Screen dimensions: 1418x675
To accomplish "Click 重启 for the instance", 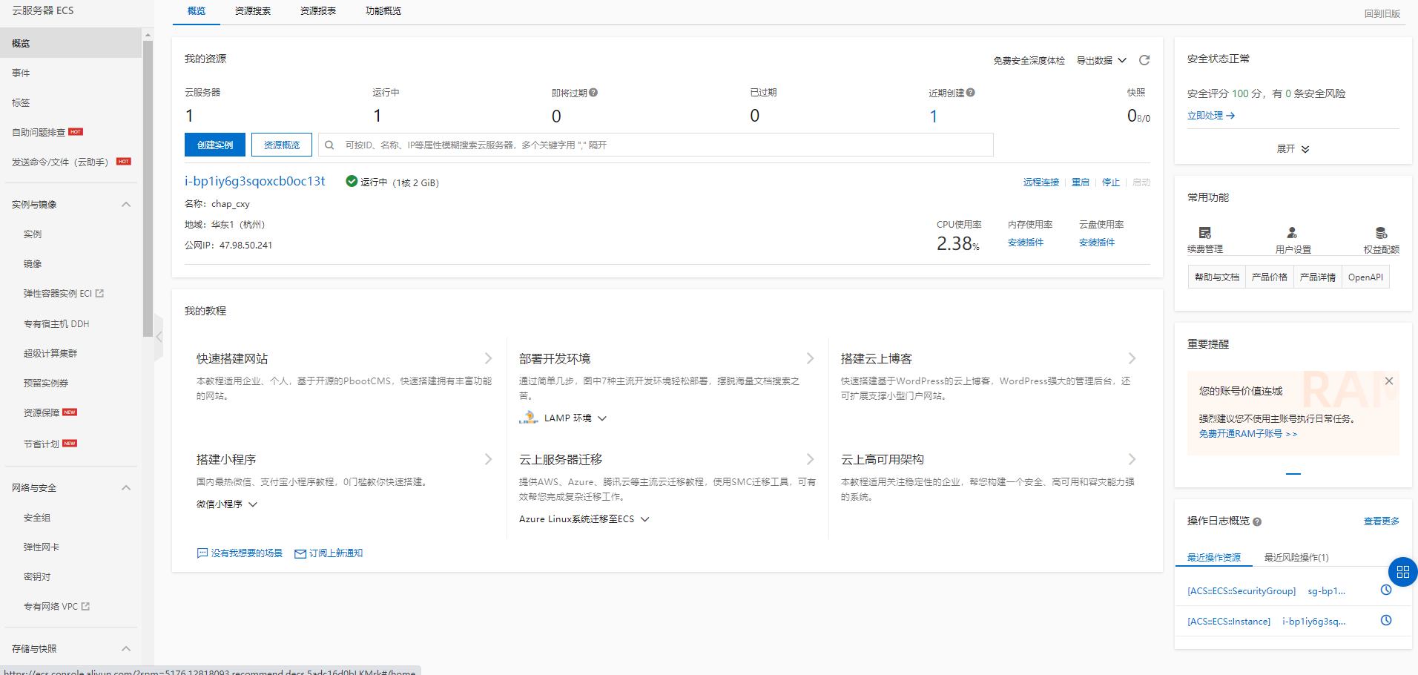I will (1081, 182).
